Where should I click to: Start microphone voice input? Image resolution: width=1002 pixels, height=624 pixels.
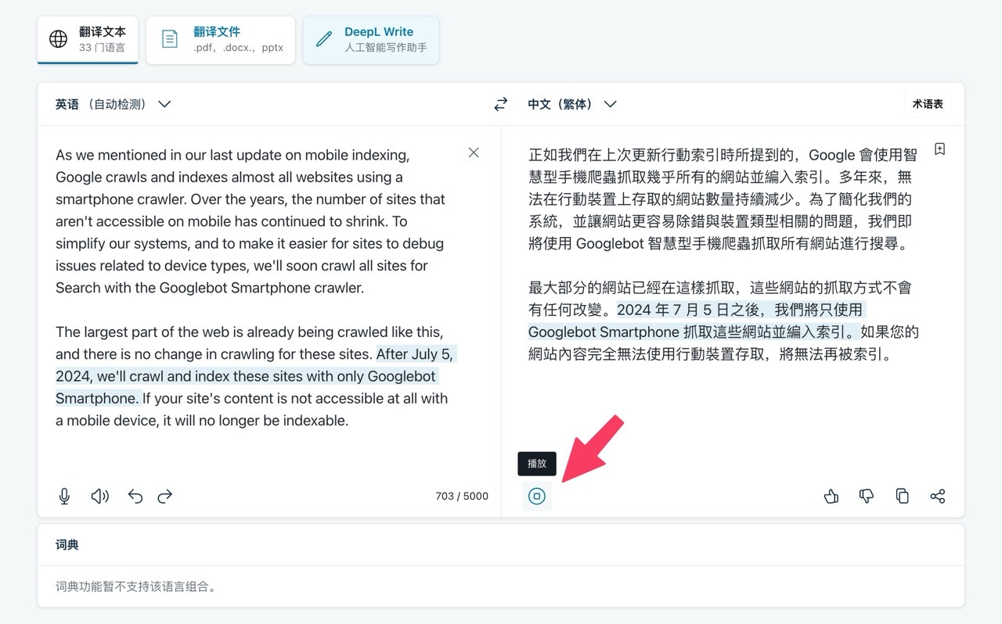point(65,496)
